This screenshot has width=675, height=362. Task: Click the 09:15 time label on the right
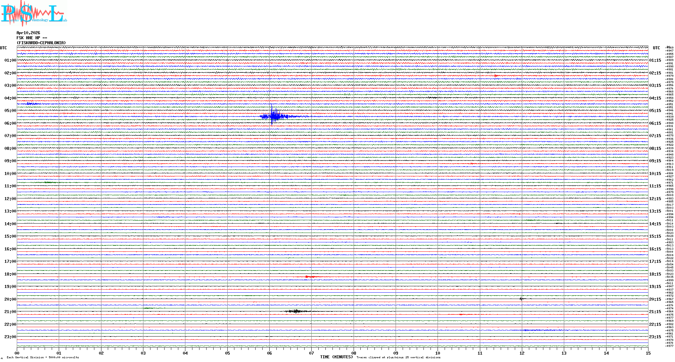[x=655, y=161]
